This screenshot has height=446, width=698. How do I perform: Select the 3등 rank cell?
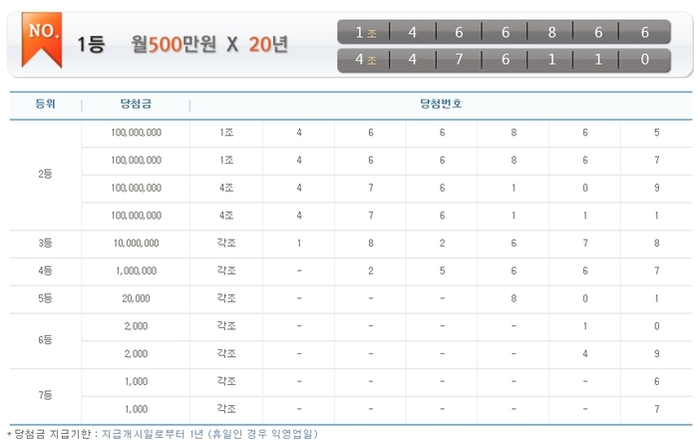click(45, 242)
